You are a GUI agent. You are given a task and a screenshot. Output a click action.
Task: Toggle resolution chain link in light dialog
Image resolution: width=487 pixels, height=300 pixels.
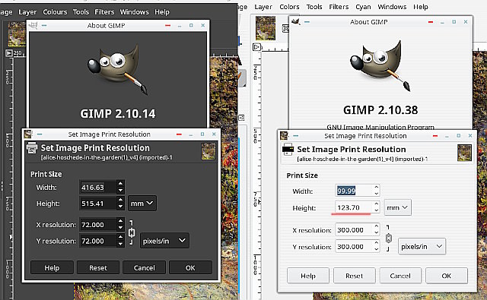click(x=388, y=238)
